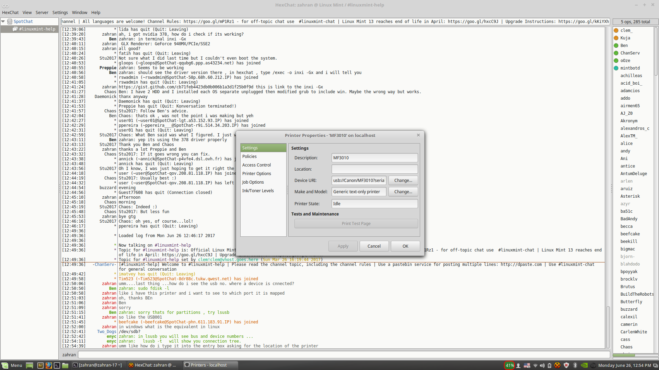Screen dimensions: 659x370
Task: Open the sound volume applet
Action: click(x=542, y=366)
